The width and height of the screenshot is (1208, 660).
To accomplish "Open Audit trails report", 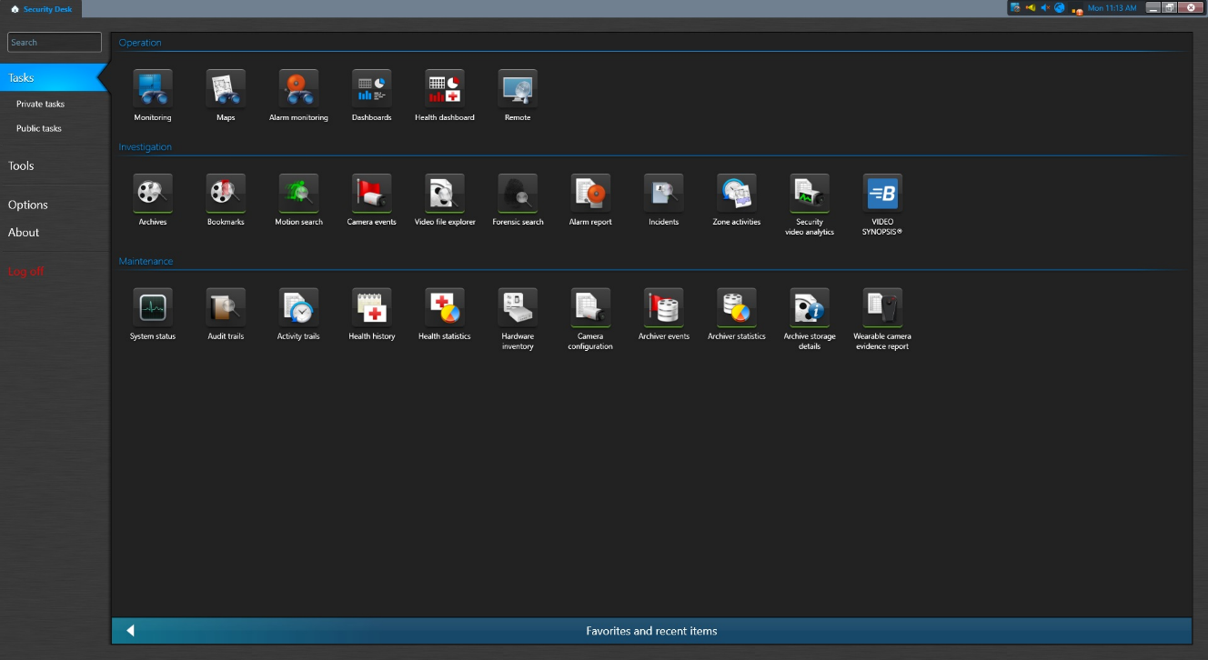I will (226, 315).
